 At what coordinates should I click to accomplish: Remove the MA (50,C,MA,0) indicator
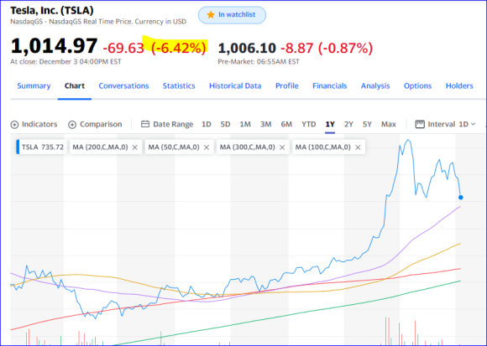(207, 147)
